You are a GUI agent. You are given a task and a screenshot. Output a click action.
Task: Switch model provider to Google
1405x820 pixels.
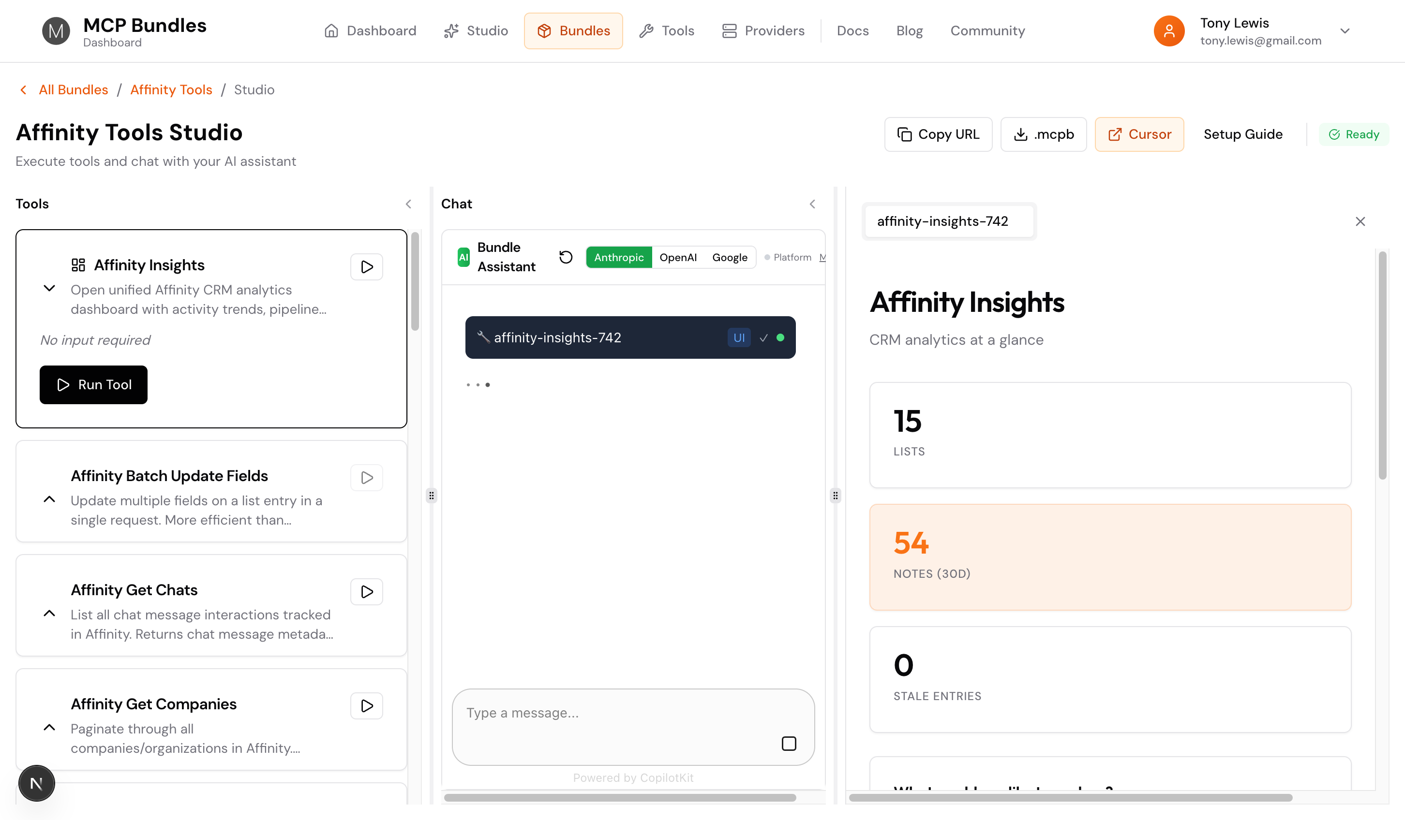[x=729, y=257]
